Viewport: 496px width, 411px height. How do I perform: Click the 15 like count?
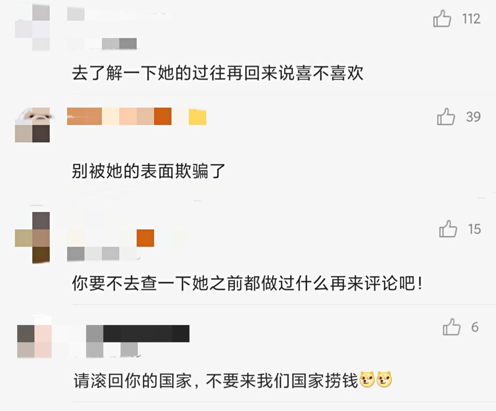point(475,229)
